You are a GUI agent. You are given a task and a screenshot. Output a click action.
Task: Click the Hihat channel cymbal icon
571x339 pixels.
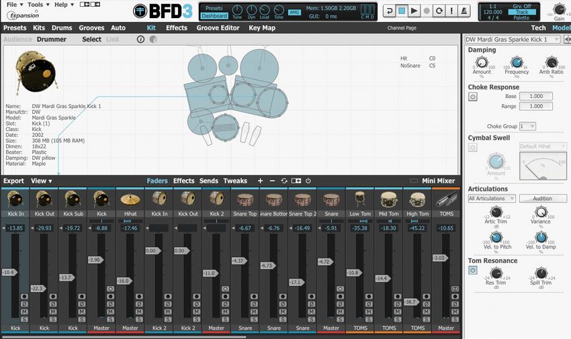130,199
